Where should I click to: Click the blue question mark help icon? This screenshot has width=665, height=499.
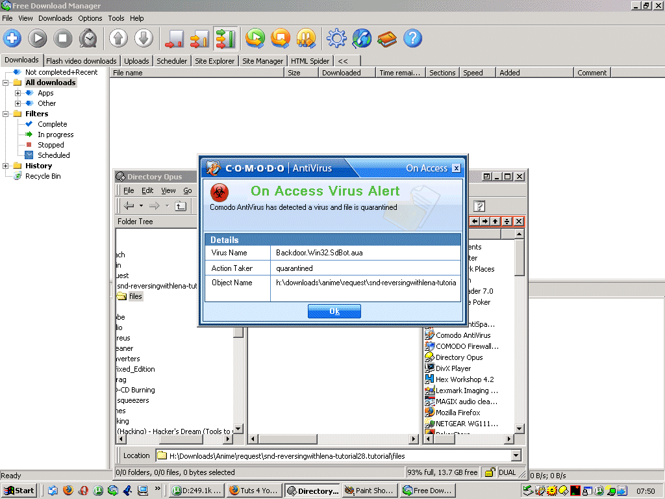[x=412, y=38]
